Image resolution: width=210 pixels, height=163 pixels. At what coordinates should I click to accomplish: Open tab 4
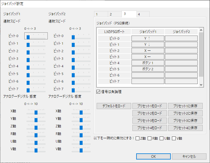(x=143, y=14)
